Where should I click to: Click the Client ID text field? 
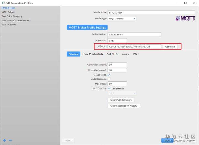[x=134, y=47]
